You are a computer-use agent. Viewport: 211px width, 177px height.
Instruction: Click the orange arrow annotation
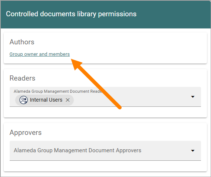click(96, 84)
